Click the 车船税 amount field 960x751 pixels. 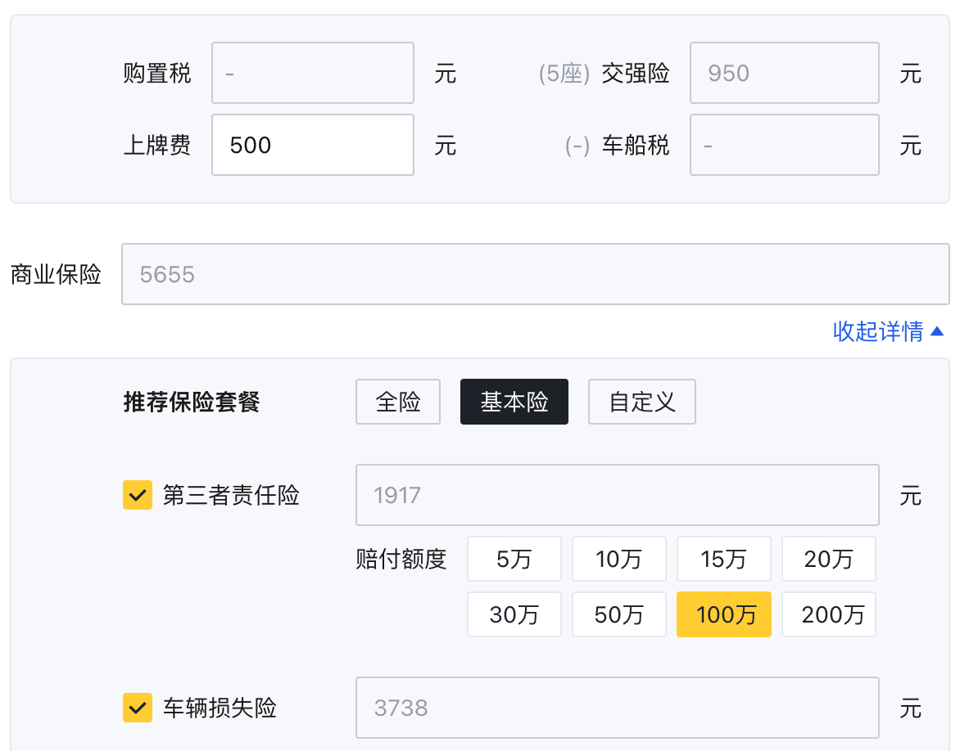click(785, 145)
